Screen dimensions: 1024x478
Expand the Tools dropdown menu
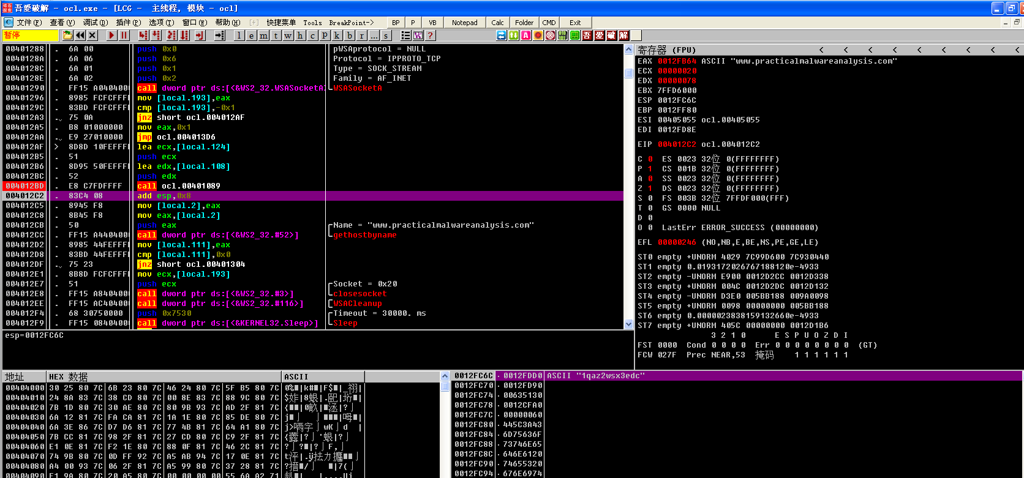tap(312, 23)
